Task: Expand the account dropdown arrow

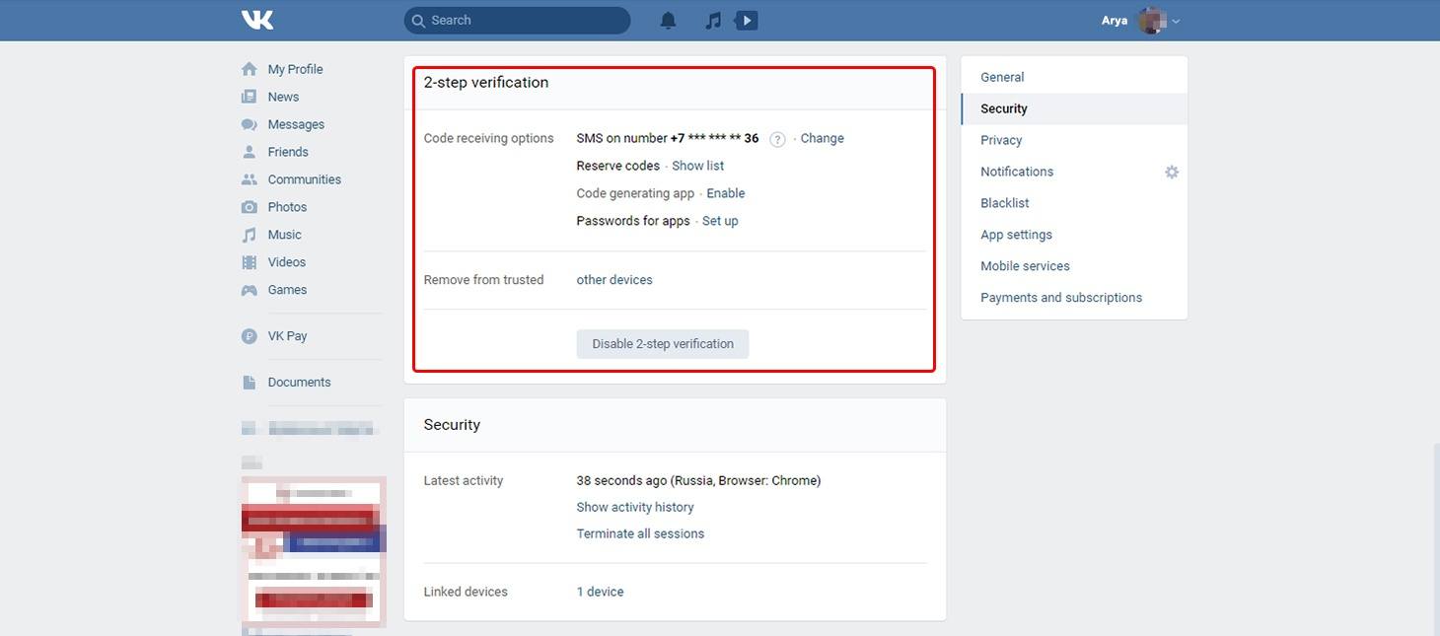Action: tap(1176, 21)
